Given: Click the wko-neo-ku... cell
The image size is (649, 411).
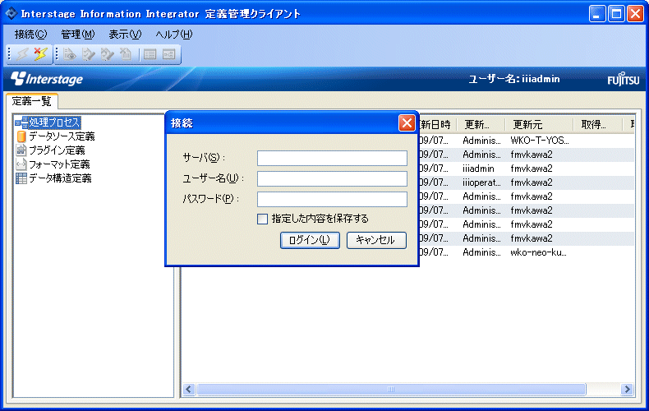Looking at the screenshot, I should [x=538, y=252].
